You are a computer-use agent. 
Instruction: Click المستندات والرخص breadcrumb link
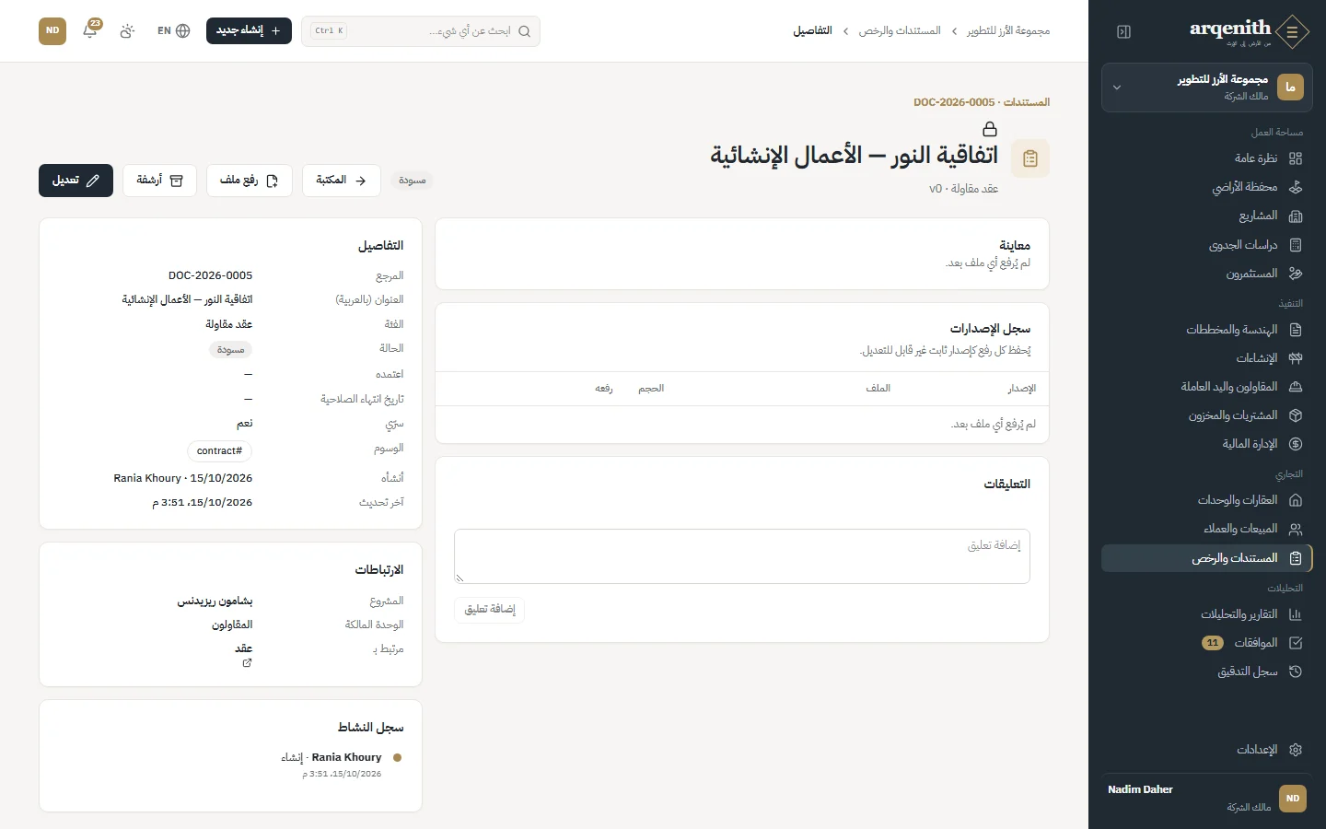pyautogui.click(x=900, y=31)
